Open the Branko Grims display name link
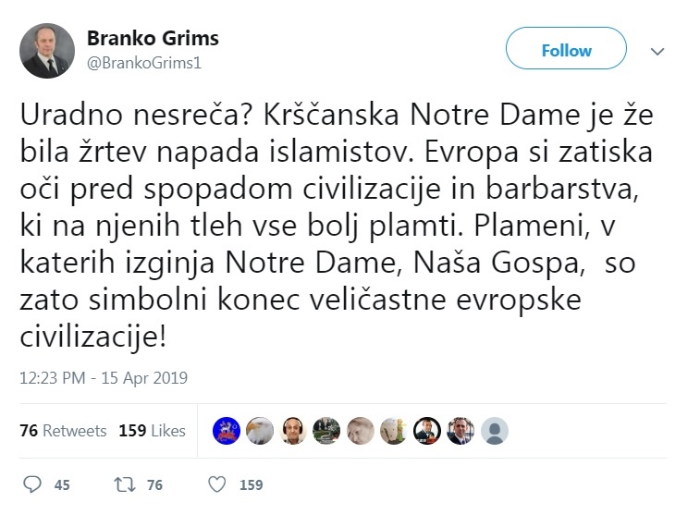The height and width of the screenshot is (527, 700). [x=153, y=39]
